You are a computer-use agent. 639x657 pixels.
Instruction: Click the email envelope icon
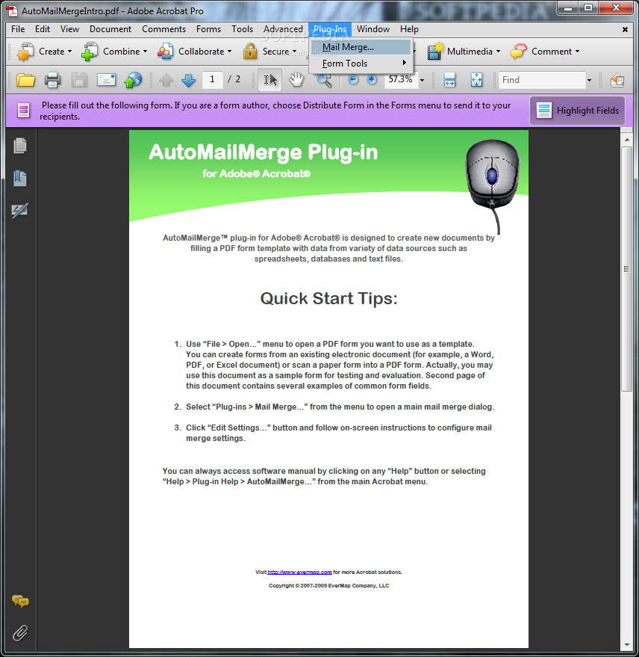pos(106,80)
